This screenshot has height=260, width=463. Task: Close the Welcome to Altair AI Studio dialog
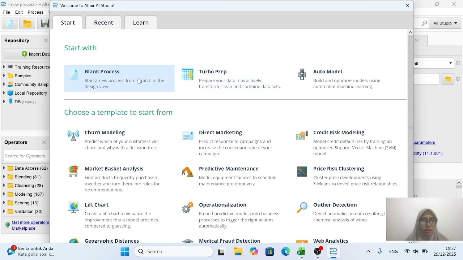(x=407, y=5)
